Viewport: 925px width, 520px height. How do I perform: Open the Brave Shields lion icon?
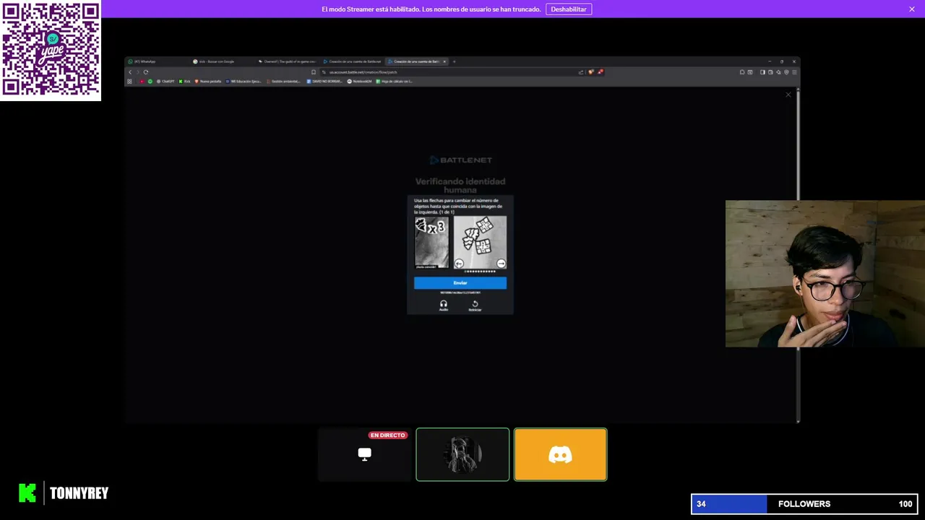click(591, 72)
